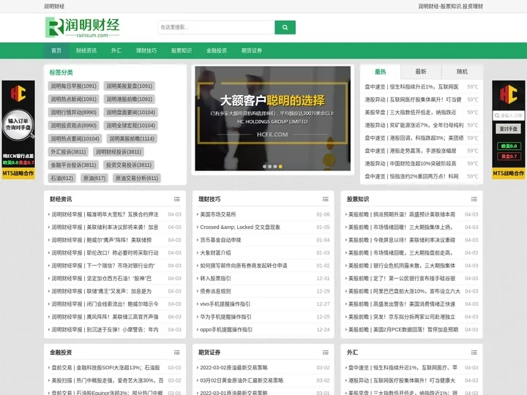The width and height of the screenshot is (527, 395).
Task: Open the list icon beside 股票知识
Action: (474, 199)
